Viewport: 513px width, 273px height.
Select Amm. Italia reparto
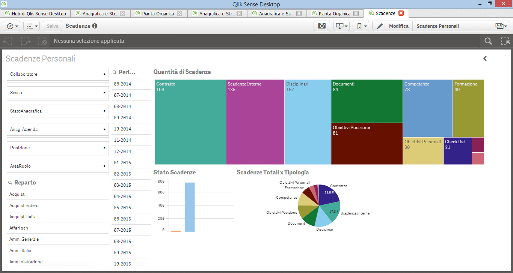58,250
